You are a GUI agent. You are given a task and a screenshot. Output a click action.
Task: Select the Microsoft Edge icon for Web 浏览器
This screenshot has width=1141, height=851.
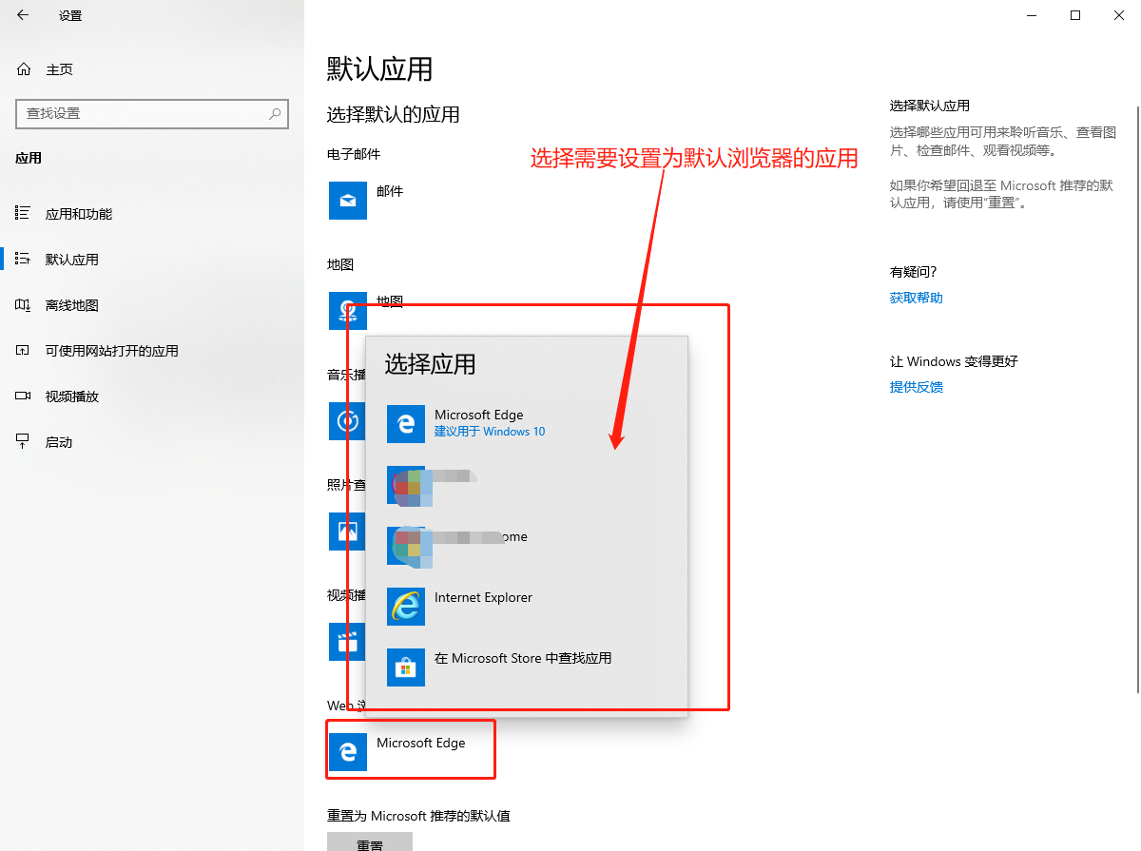(347, 751)
